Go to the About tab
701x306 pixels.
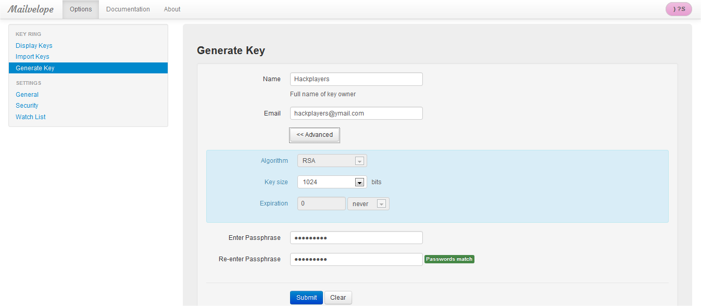tap(172, 9)
